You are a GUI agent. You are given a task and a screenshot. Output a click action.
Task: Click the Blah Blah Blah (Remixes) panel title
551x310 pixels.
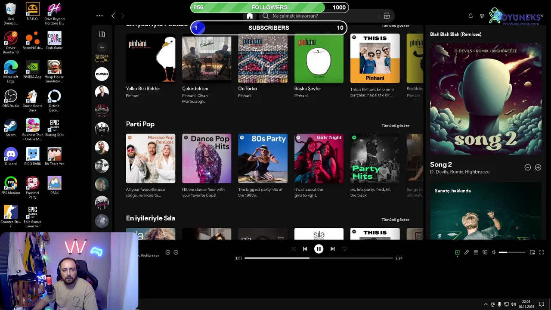455,34
